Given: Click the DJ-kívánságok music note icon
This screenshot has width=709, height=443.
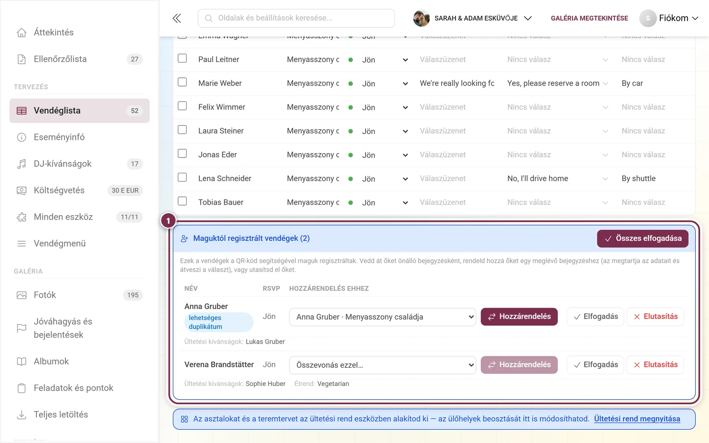Looking at the screenshot, I should [x=22, y=164].
